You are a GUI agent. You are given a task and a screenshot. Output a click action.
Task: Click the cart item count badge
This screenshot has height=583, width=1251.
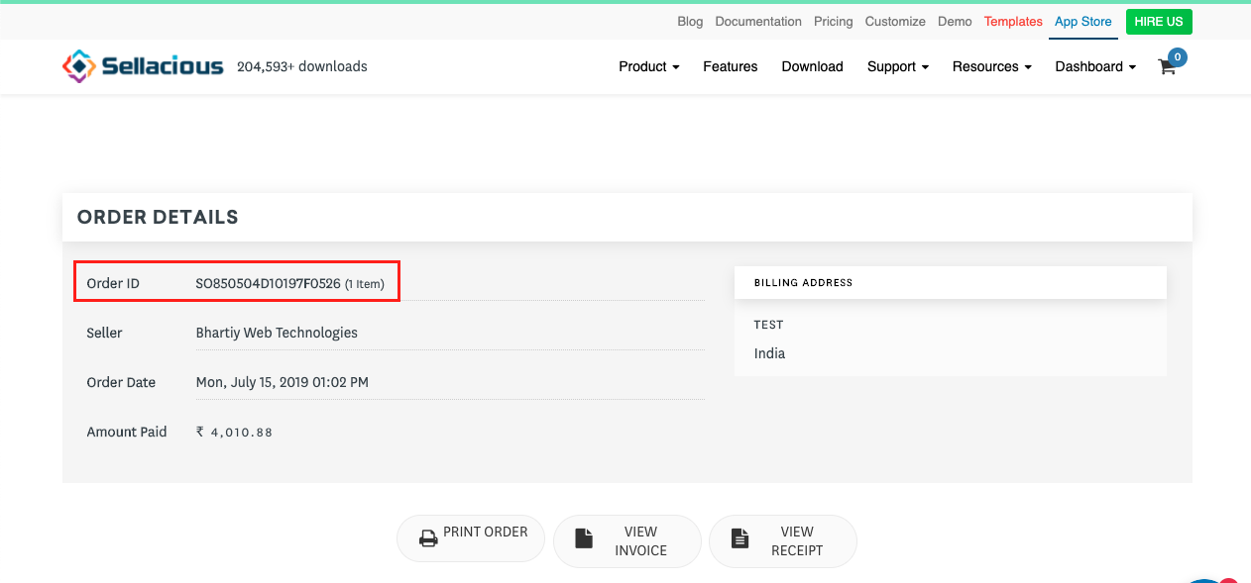click(x=1177, y=56)
